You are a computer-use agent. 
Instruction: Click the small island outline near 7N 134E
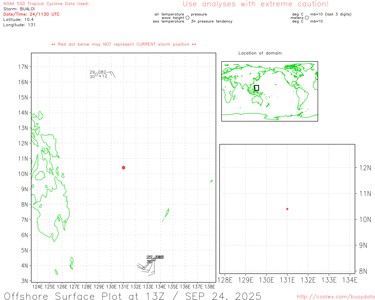[x=166, y=215]
